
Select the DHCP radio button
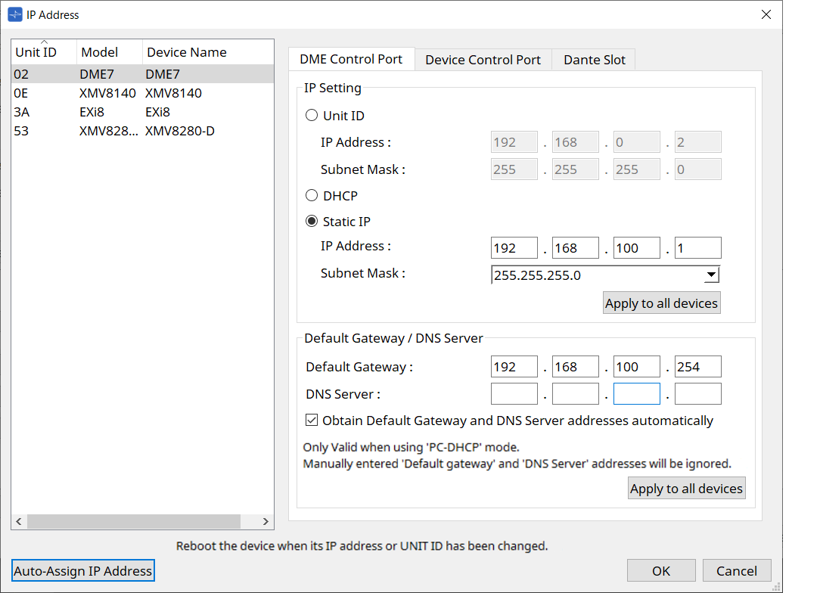pos(312,196)
